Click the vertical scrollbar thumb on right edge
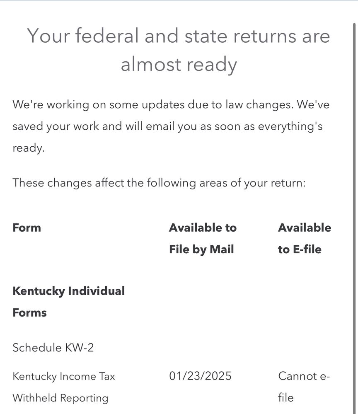Viewport: 358px width, 414px height. pos(354,219)
